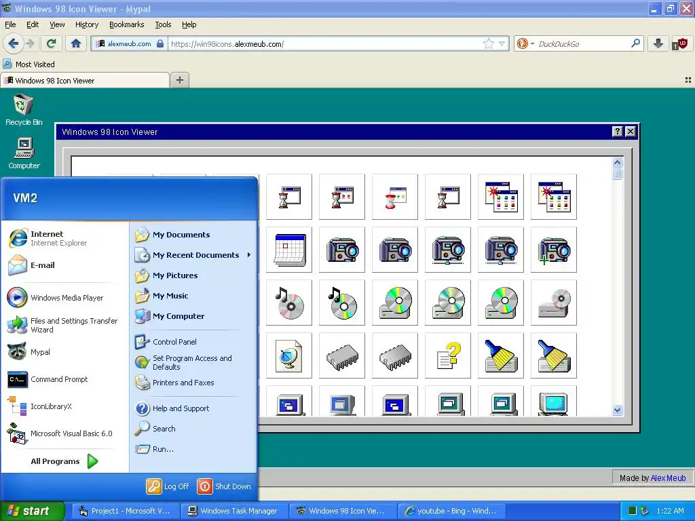Screen dimensions: 695x521
Task: Expand All Programs list
Action: pyautogui.click(x=64, y=461)
